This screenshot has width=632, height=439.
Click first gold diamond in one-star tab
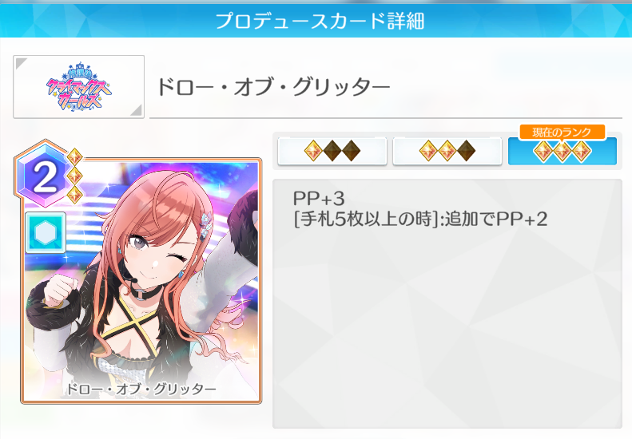click(x=313, y=151)
